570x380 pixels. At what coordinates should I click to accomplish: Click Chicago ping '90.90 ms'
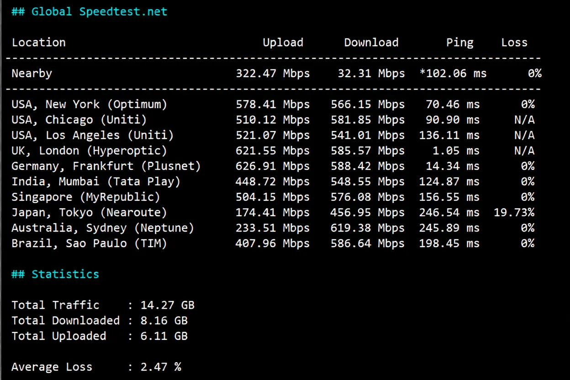tap(453, 120)
